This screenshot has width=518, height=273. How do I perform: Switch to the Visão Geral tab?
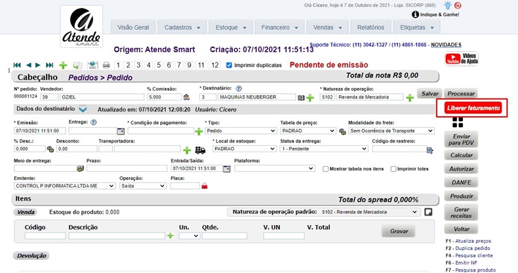click(x=133, y=28)
